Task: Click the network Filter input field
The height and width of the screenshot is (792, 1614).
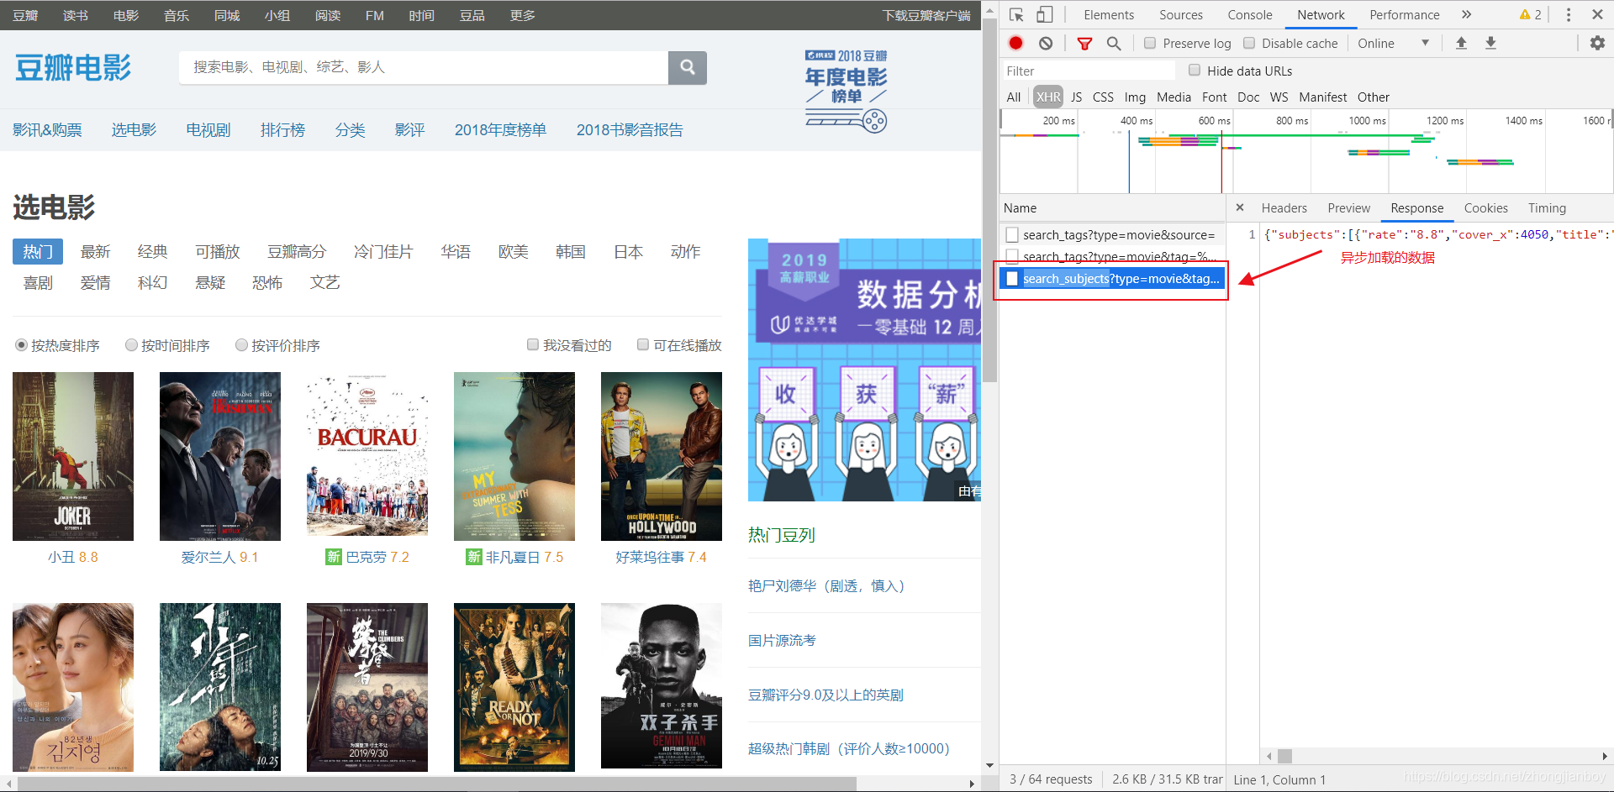Action: pyautogui.click(x=1089, y=71)
